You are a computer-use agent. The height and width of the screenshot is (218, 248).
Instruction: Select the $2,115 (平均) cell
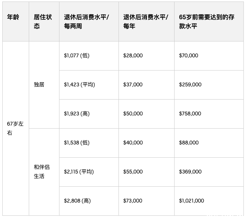(89, 172)
